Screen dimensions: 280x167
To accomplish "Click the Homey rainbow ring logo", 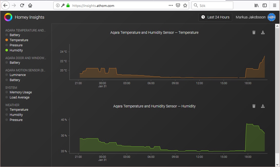I will [8, 17].
